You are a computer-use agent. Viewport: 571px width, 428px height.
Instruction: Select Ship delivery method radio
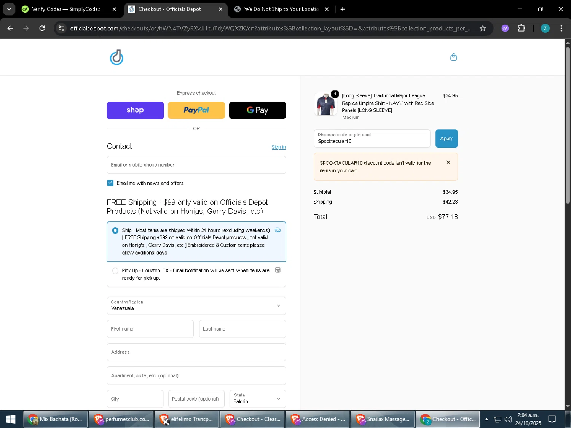[x=115, y=231]
